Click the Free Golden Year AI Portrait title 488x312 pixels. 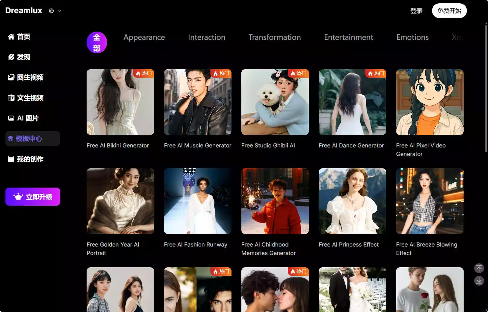click(113, 249)
